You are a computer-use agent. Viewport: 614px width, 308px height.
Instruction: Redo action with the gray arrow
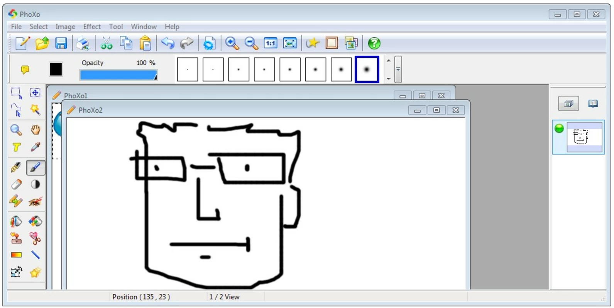187,43
